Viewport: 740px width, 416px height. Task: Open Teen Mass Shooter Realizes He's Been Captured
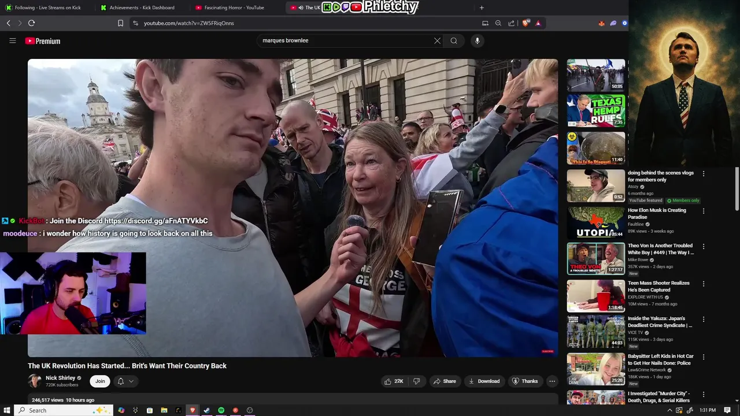tap(658, 287)
